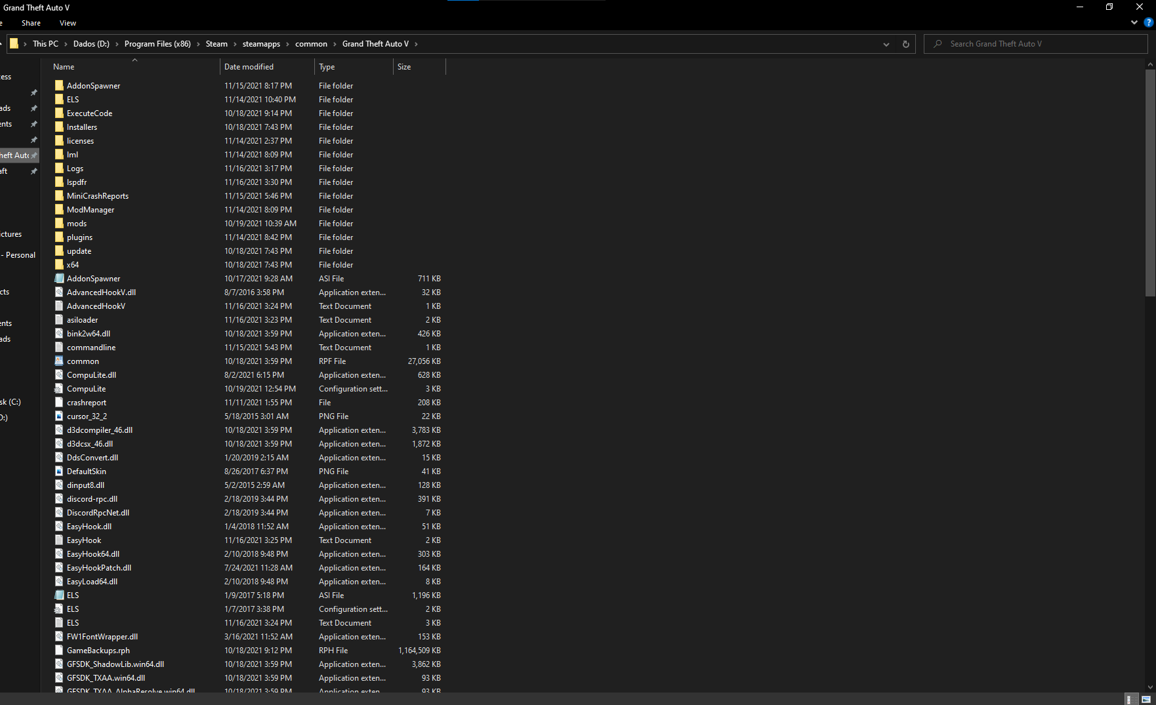
Task: Select the bink2w64.dll file name
Action: (x=89, y=334)
